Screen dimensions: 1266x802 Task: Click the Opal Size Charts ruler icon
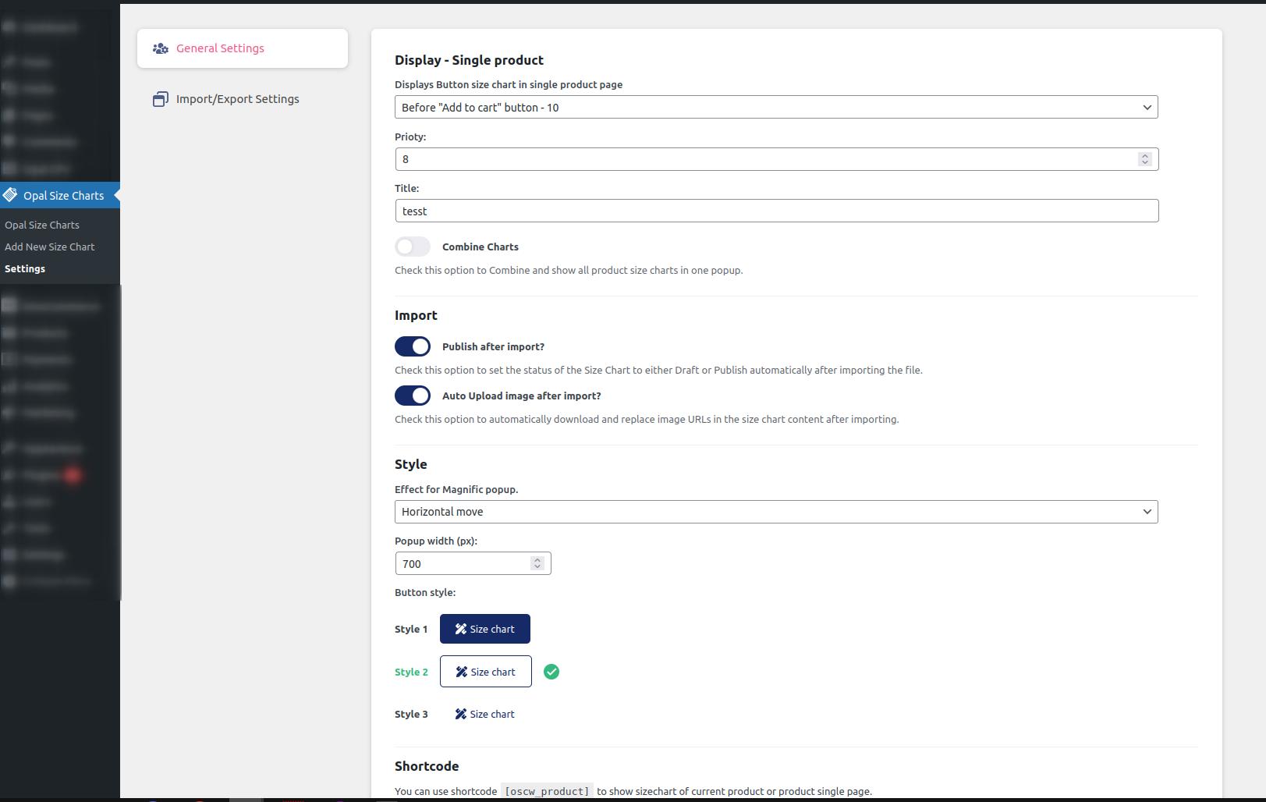[x=10, y=195]
